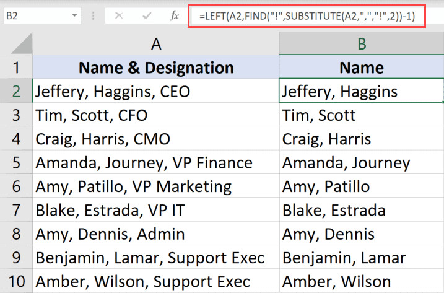Image resolution: width=444 pixels, height=293 pixels.
Task: Select row 1 header
Action: 16,68
